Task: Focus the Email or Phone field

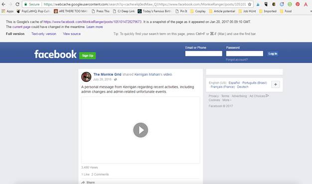Action: tap(204, 53)
